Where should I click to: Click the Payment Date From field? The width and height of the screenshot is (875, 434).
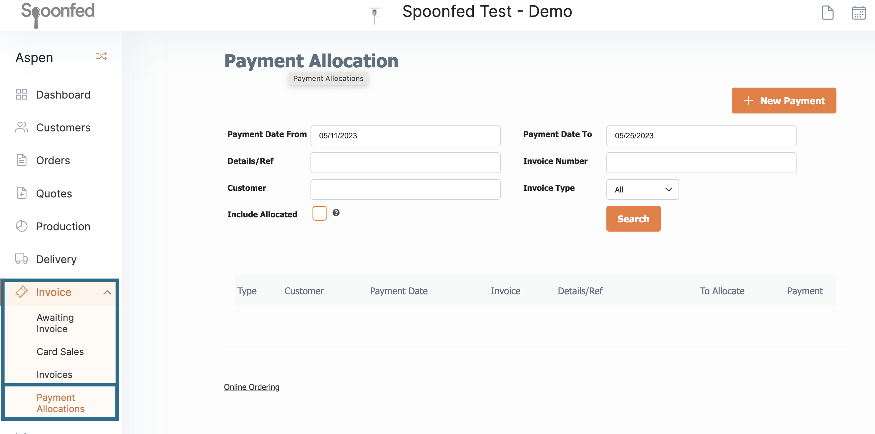coord(405,136)
